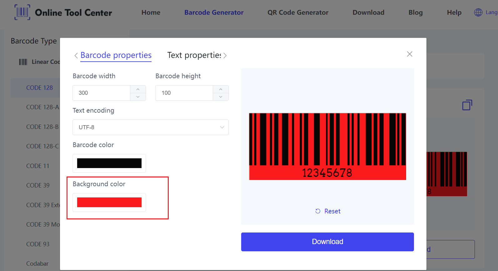498x271 pixels.
Task: Click the globe language icon
Action: click(478, 13)
